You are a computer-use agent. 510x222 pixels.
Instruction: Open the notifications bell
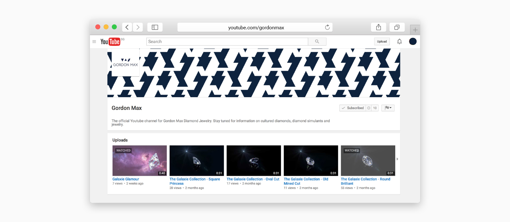point(399,41)
